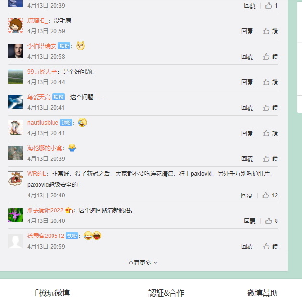302x301 pixels.
Task: Expand more comments via 查看更多
Action: coord(143,262)
